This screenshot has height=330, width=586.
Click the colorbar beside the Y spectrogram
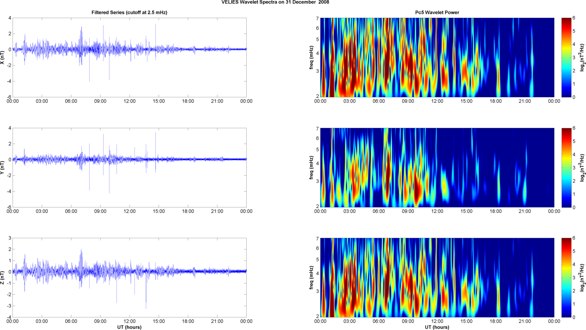(x=566, y=168)
